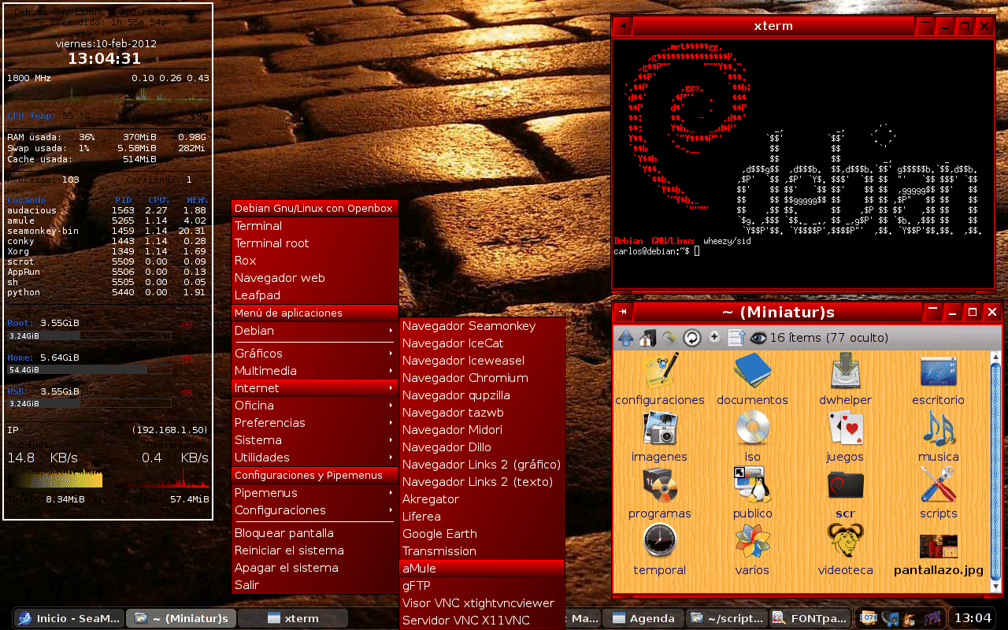The height and width of the screenshot is (630, 1008).
Task: Choose Apagar el sistema menu entry
Action: (x=315, y=568)
